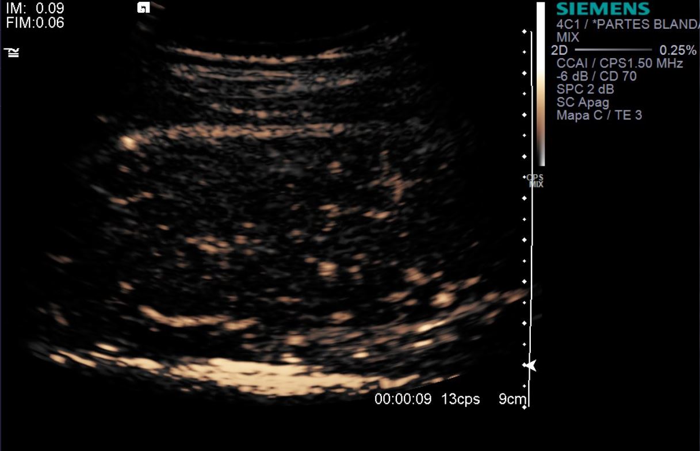Click the 9cm depth indicator
Image resolution: width=700 pixels, height=451 pixels.
click(x=512, y=399)
